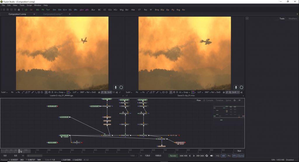Screen dimensions: 299x162
Task: Click the color channel swatch, left viewer
Action: 68,92
